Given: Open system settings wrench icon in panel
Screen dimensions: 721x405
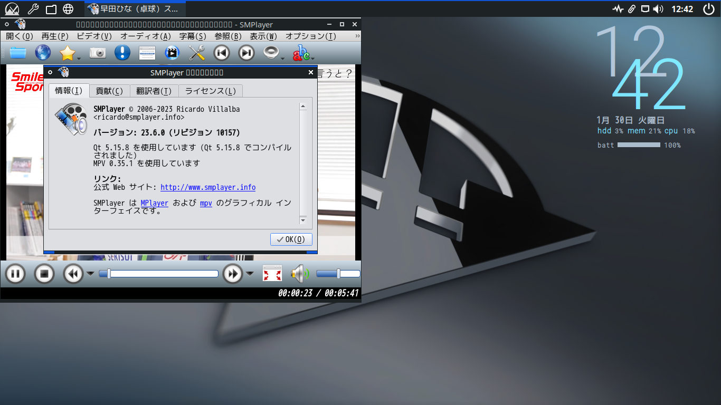Looking at the screenshot, I should (x=33, y=8).
